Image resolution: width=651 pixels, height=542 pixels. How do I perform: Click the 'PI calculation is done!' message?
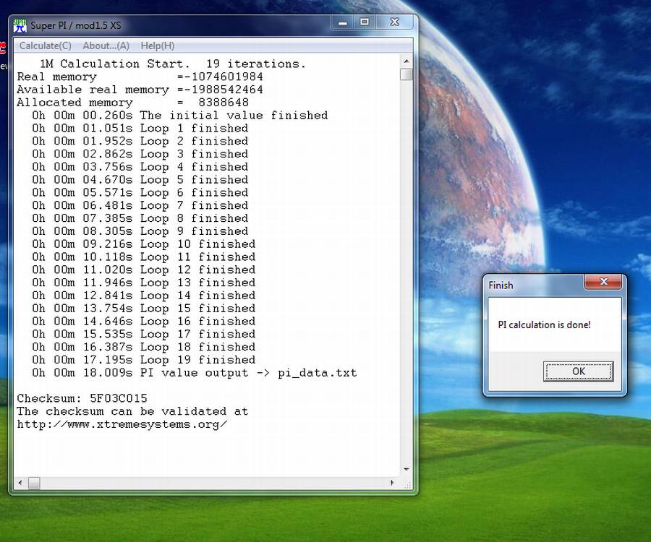(x=544, y=324)
